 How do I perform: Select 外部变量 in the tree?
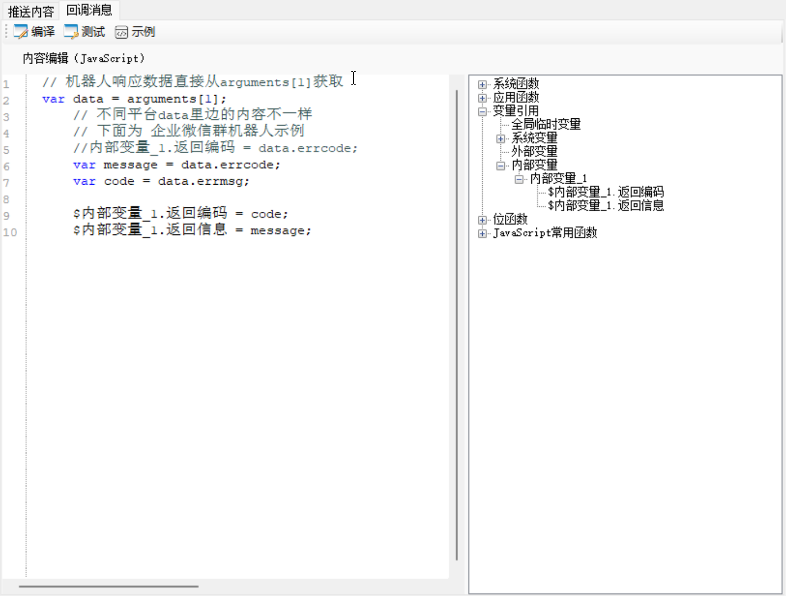534,151
